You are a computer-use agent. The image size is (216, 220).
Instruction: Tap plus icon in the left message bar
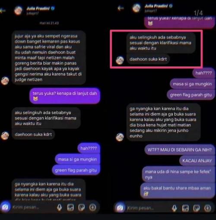(x=92, y=207)
